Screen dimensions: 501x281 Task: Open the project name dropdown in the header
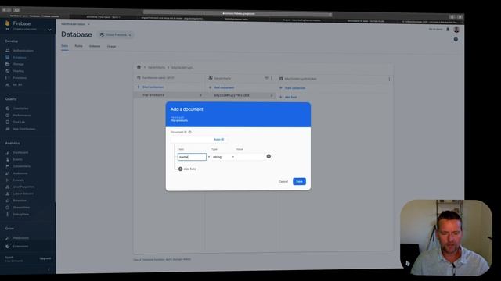(x=75, y=24)
